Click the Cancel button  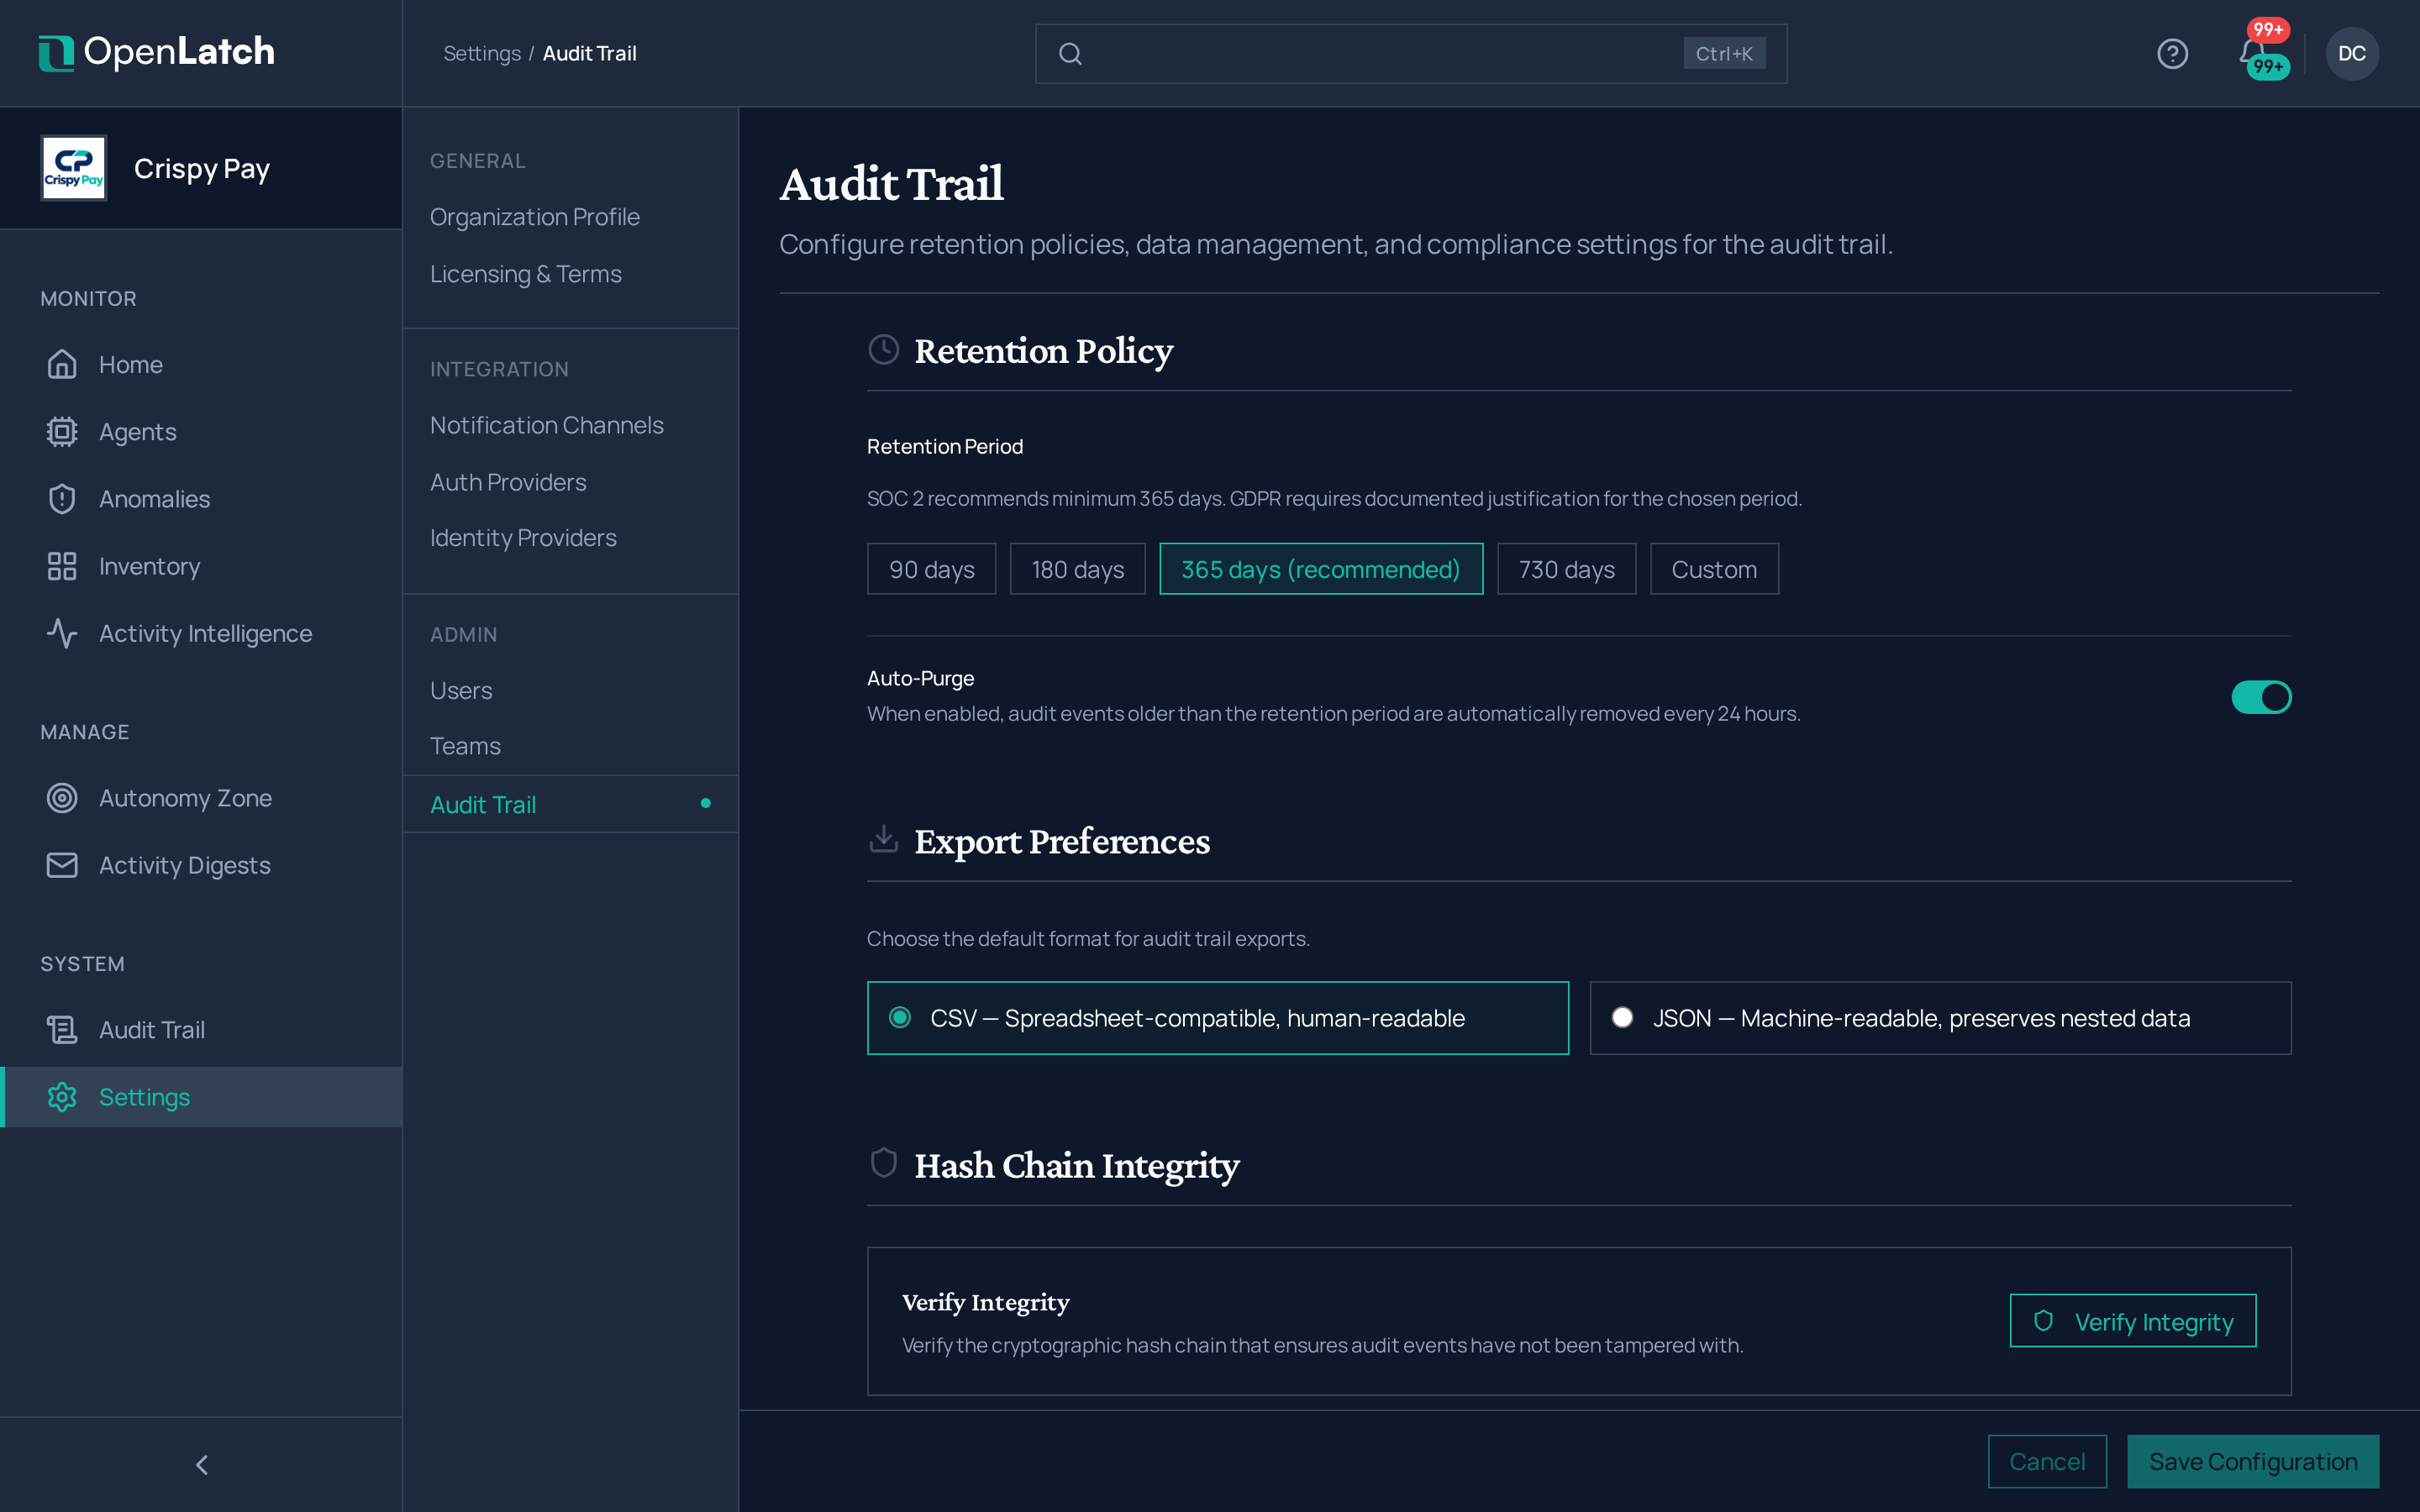(2046, 1461)
